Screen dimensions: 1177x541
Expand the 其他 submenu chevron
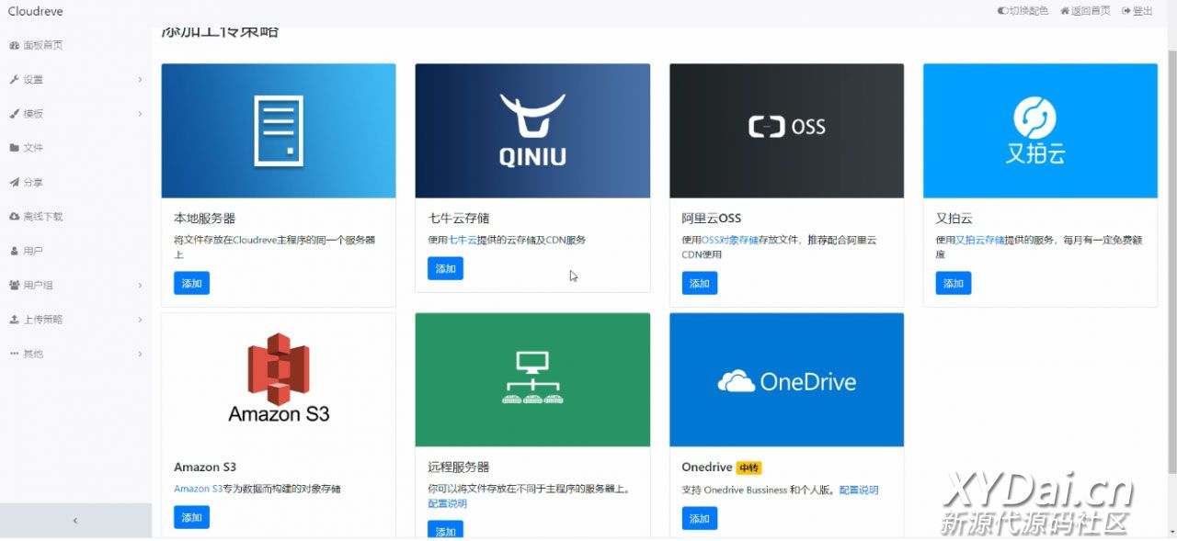pos(140,354)
